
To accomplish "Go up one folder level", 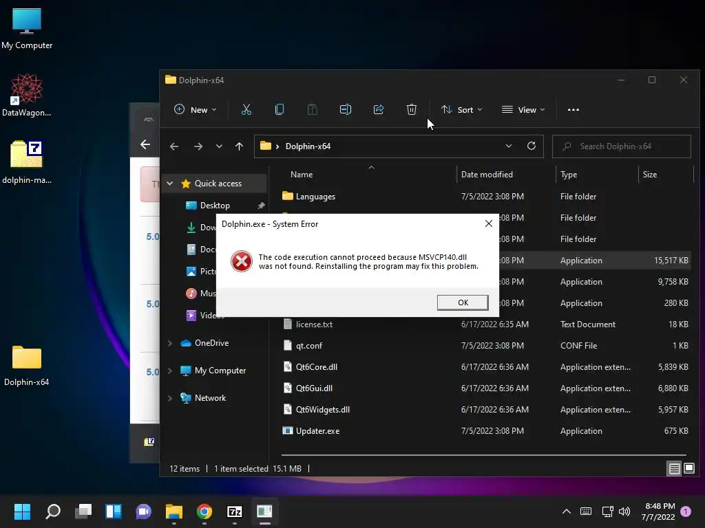I will point(239,146).
